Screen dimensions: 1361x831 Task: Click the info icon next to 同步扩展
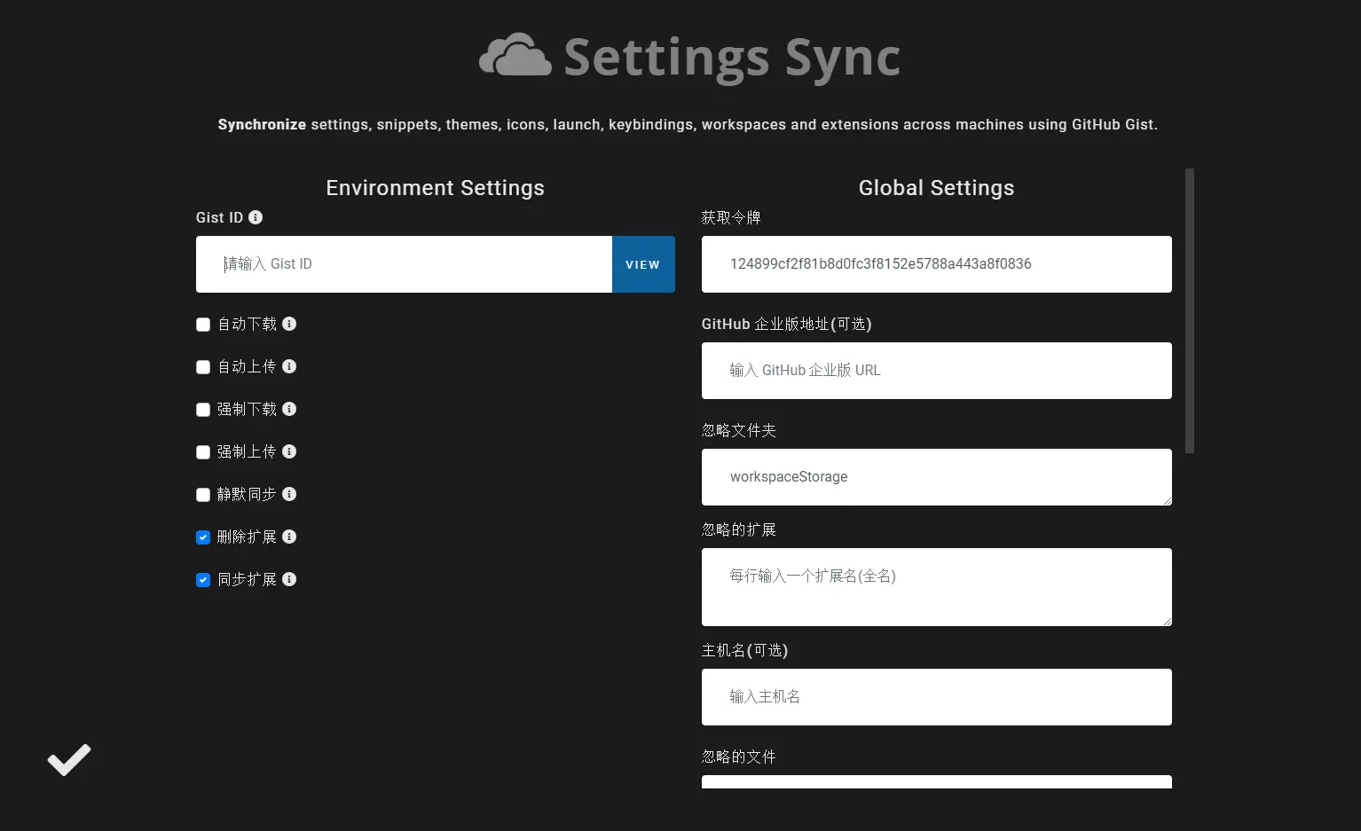(289, 579)
